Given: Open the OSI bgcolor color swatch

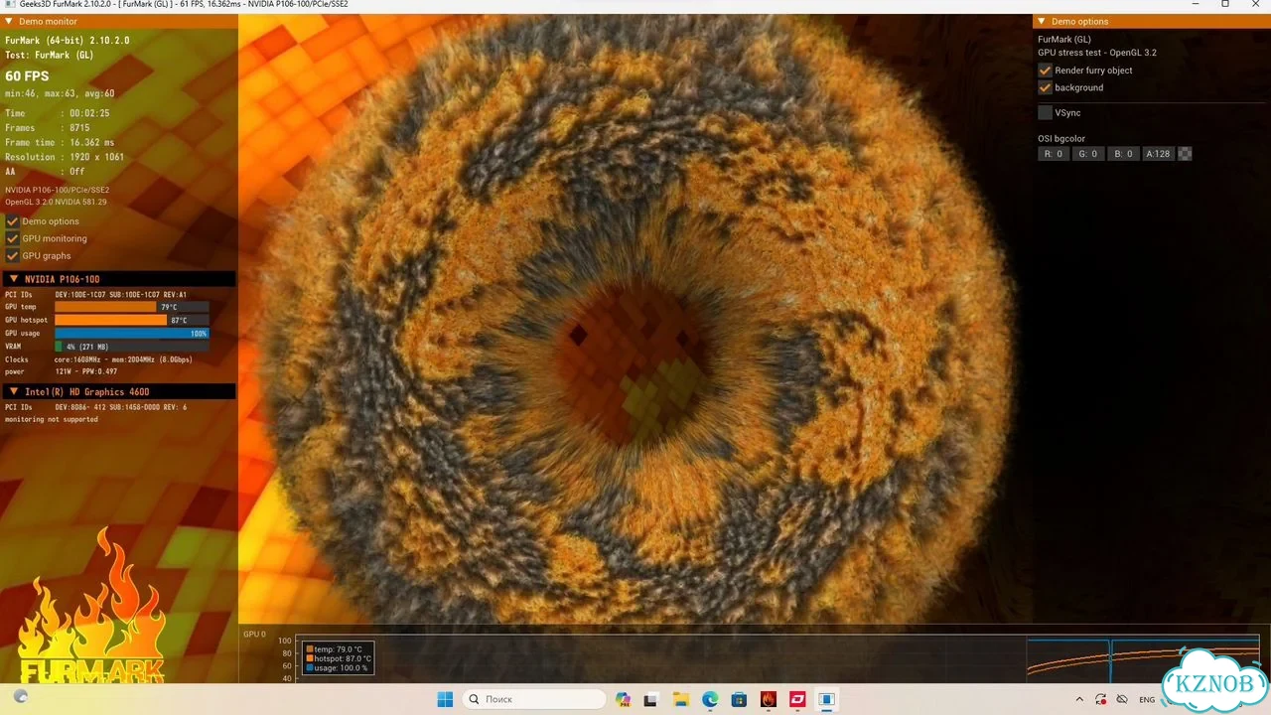Looking at the screenshot, I should 1185,154.
